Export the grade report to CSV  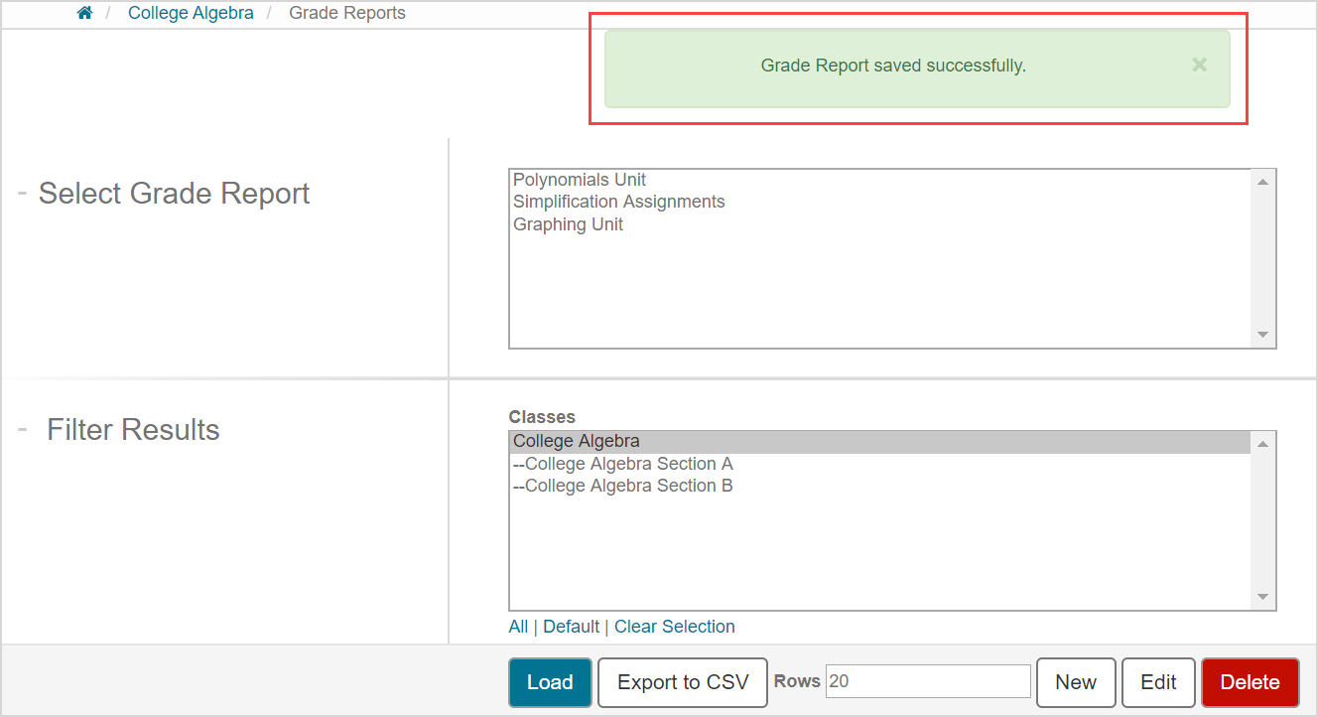(682, 682)
